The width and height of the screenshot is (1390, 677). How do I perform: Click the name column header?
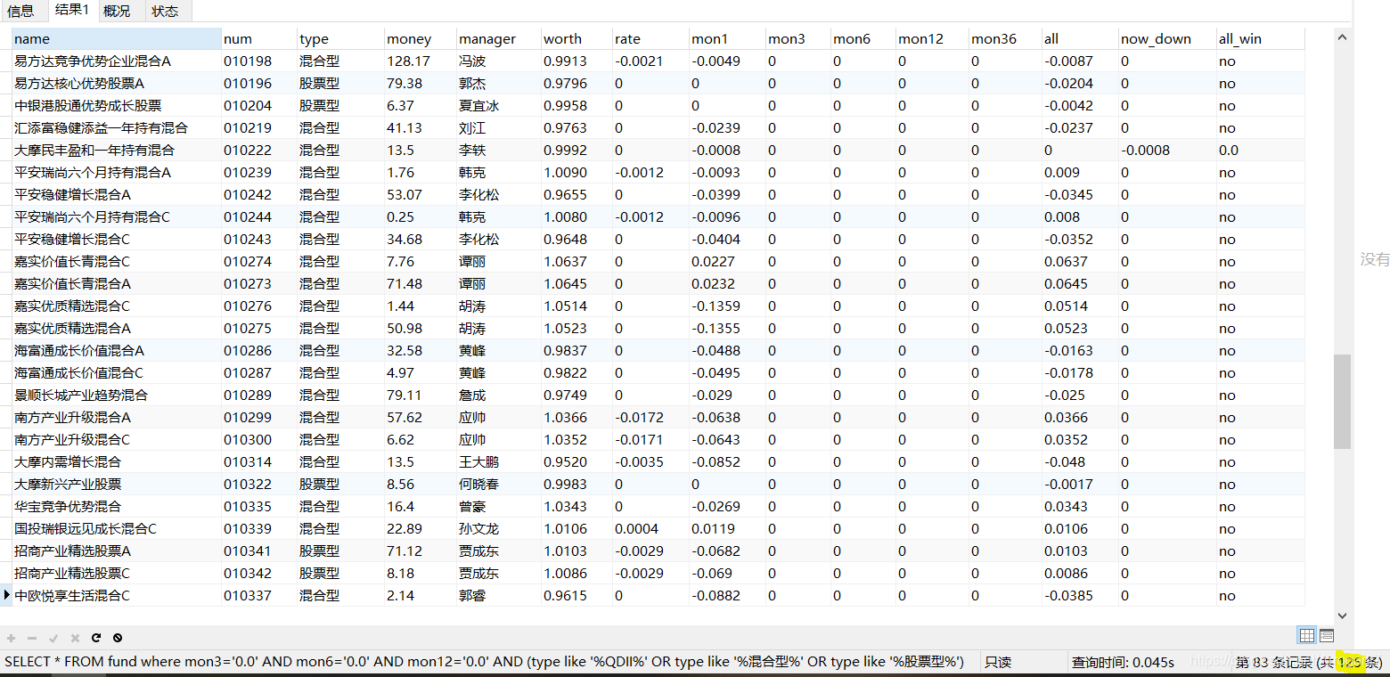pos(116,38)
